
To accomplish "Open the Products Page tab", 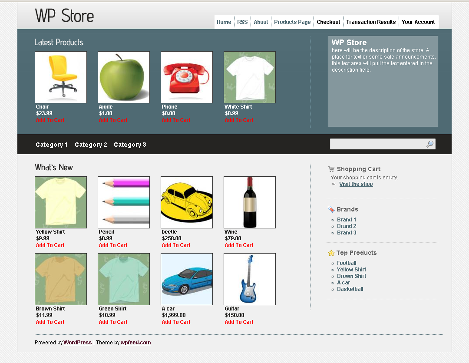I will tap(292, 22).
